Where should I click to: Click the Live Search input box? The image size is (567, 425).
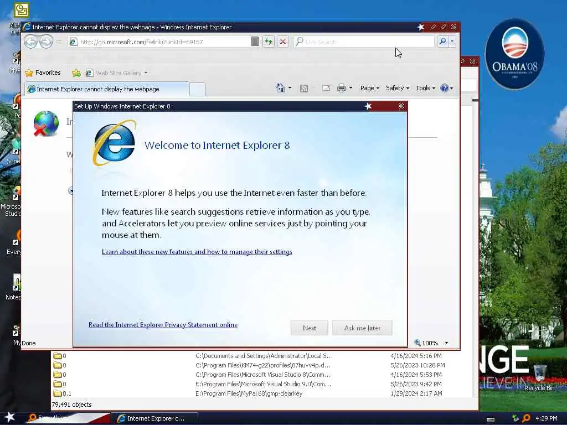364,42
